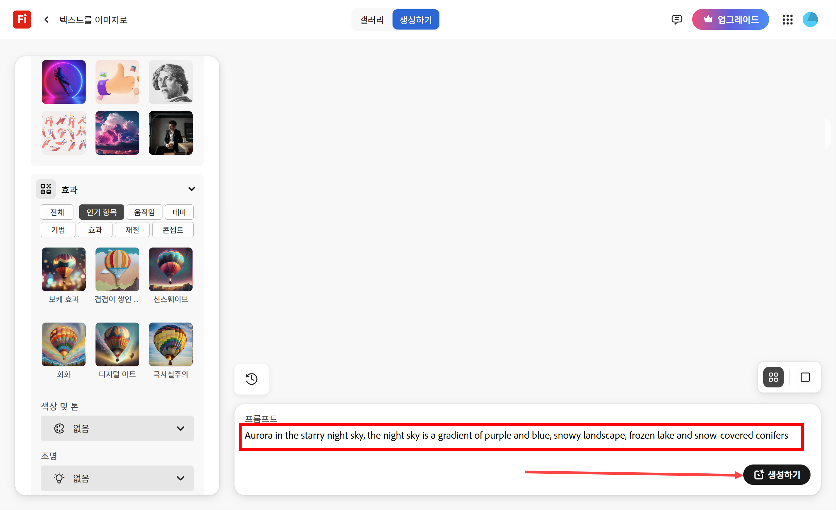Switch to grid view layout

(x=773, y=377)
